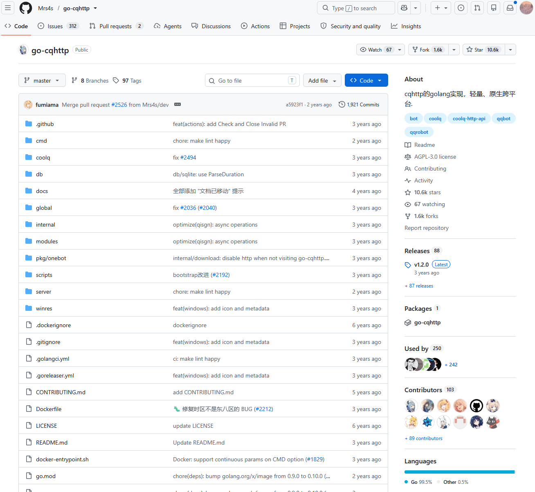This screenshot has height=492, width=535.
Task: Focus the Go to file search field
Action: coord(252,81)
